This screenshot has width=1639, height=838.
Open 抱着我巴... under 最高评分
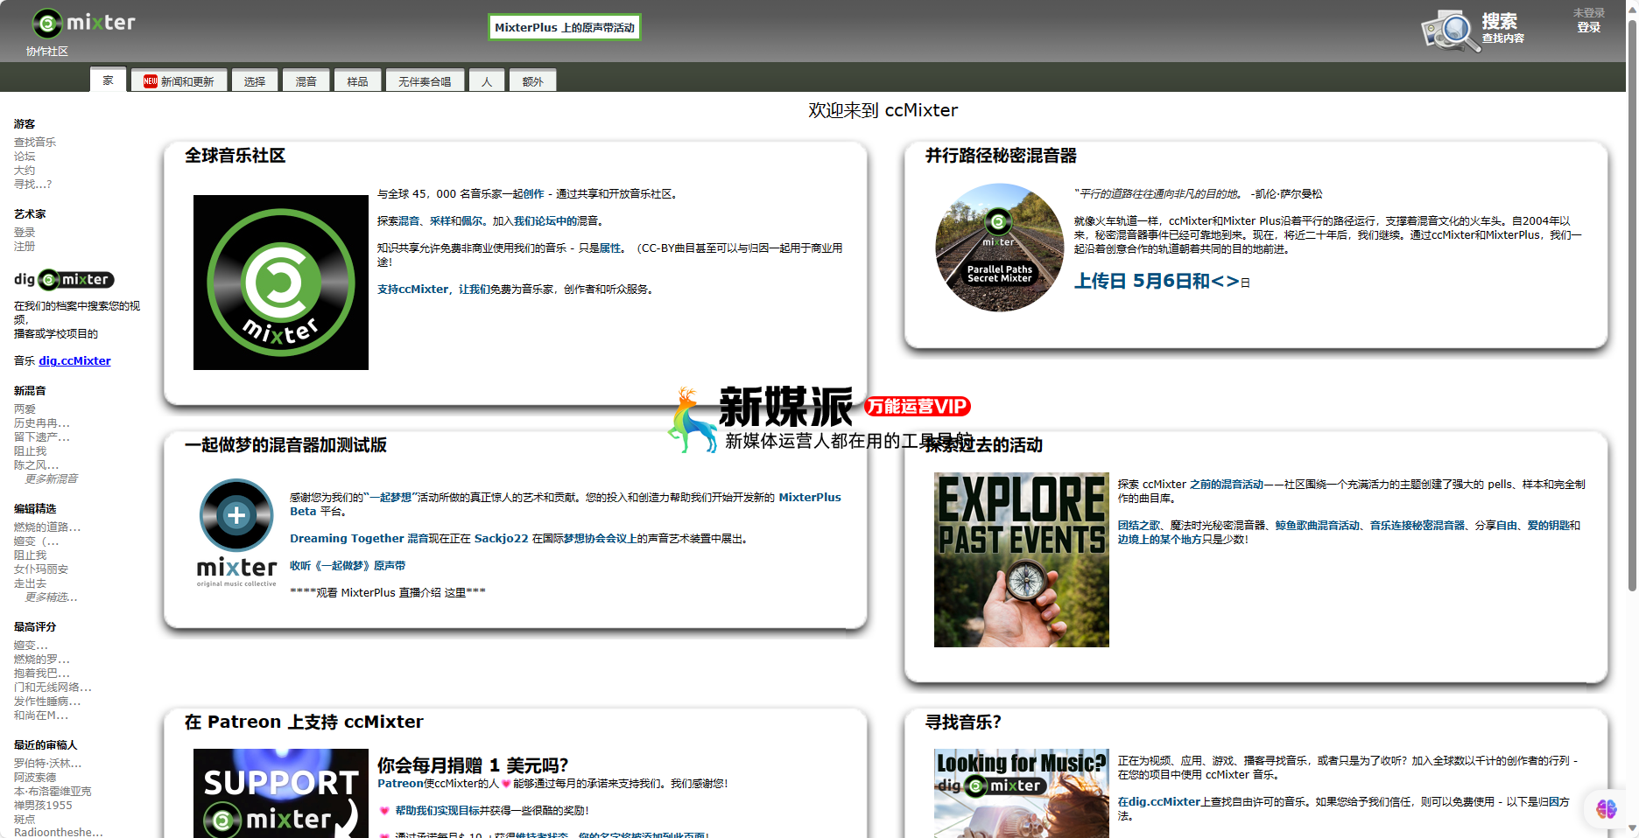pos(42,673)
